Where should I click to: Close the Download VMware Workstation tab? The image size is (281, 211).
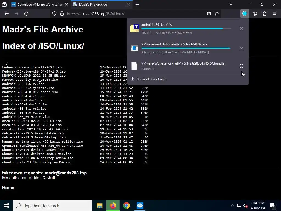click(x=66, y=4)
